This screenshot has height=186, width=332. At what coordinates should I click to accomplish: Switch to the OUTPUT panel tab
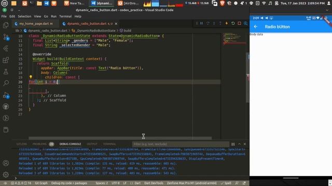[92, 144]
